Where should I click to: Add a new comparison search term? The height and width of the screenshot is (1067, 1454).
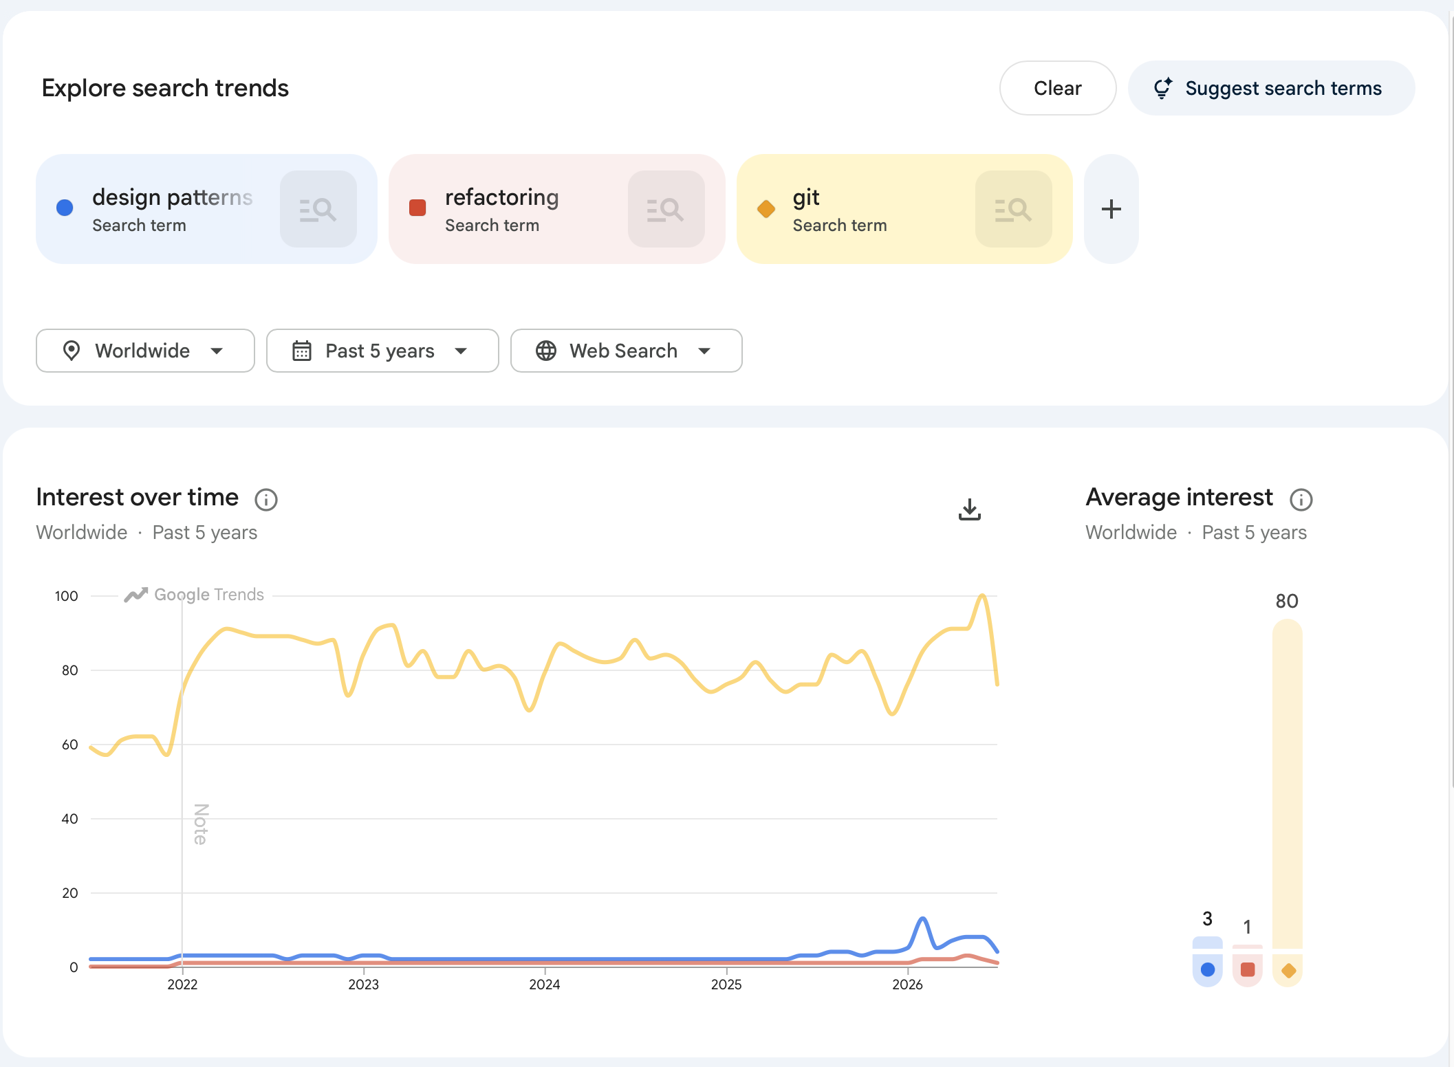1111,209
